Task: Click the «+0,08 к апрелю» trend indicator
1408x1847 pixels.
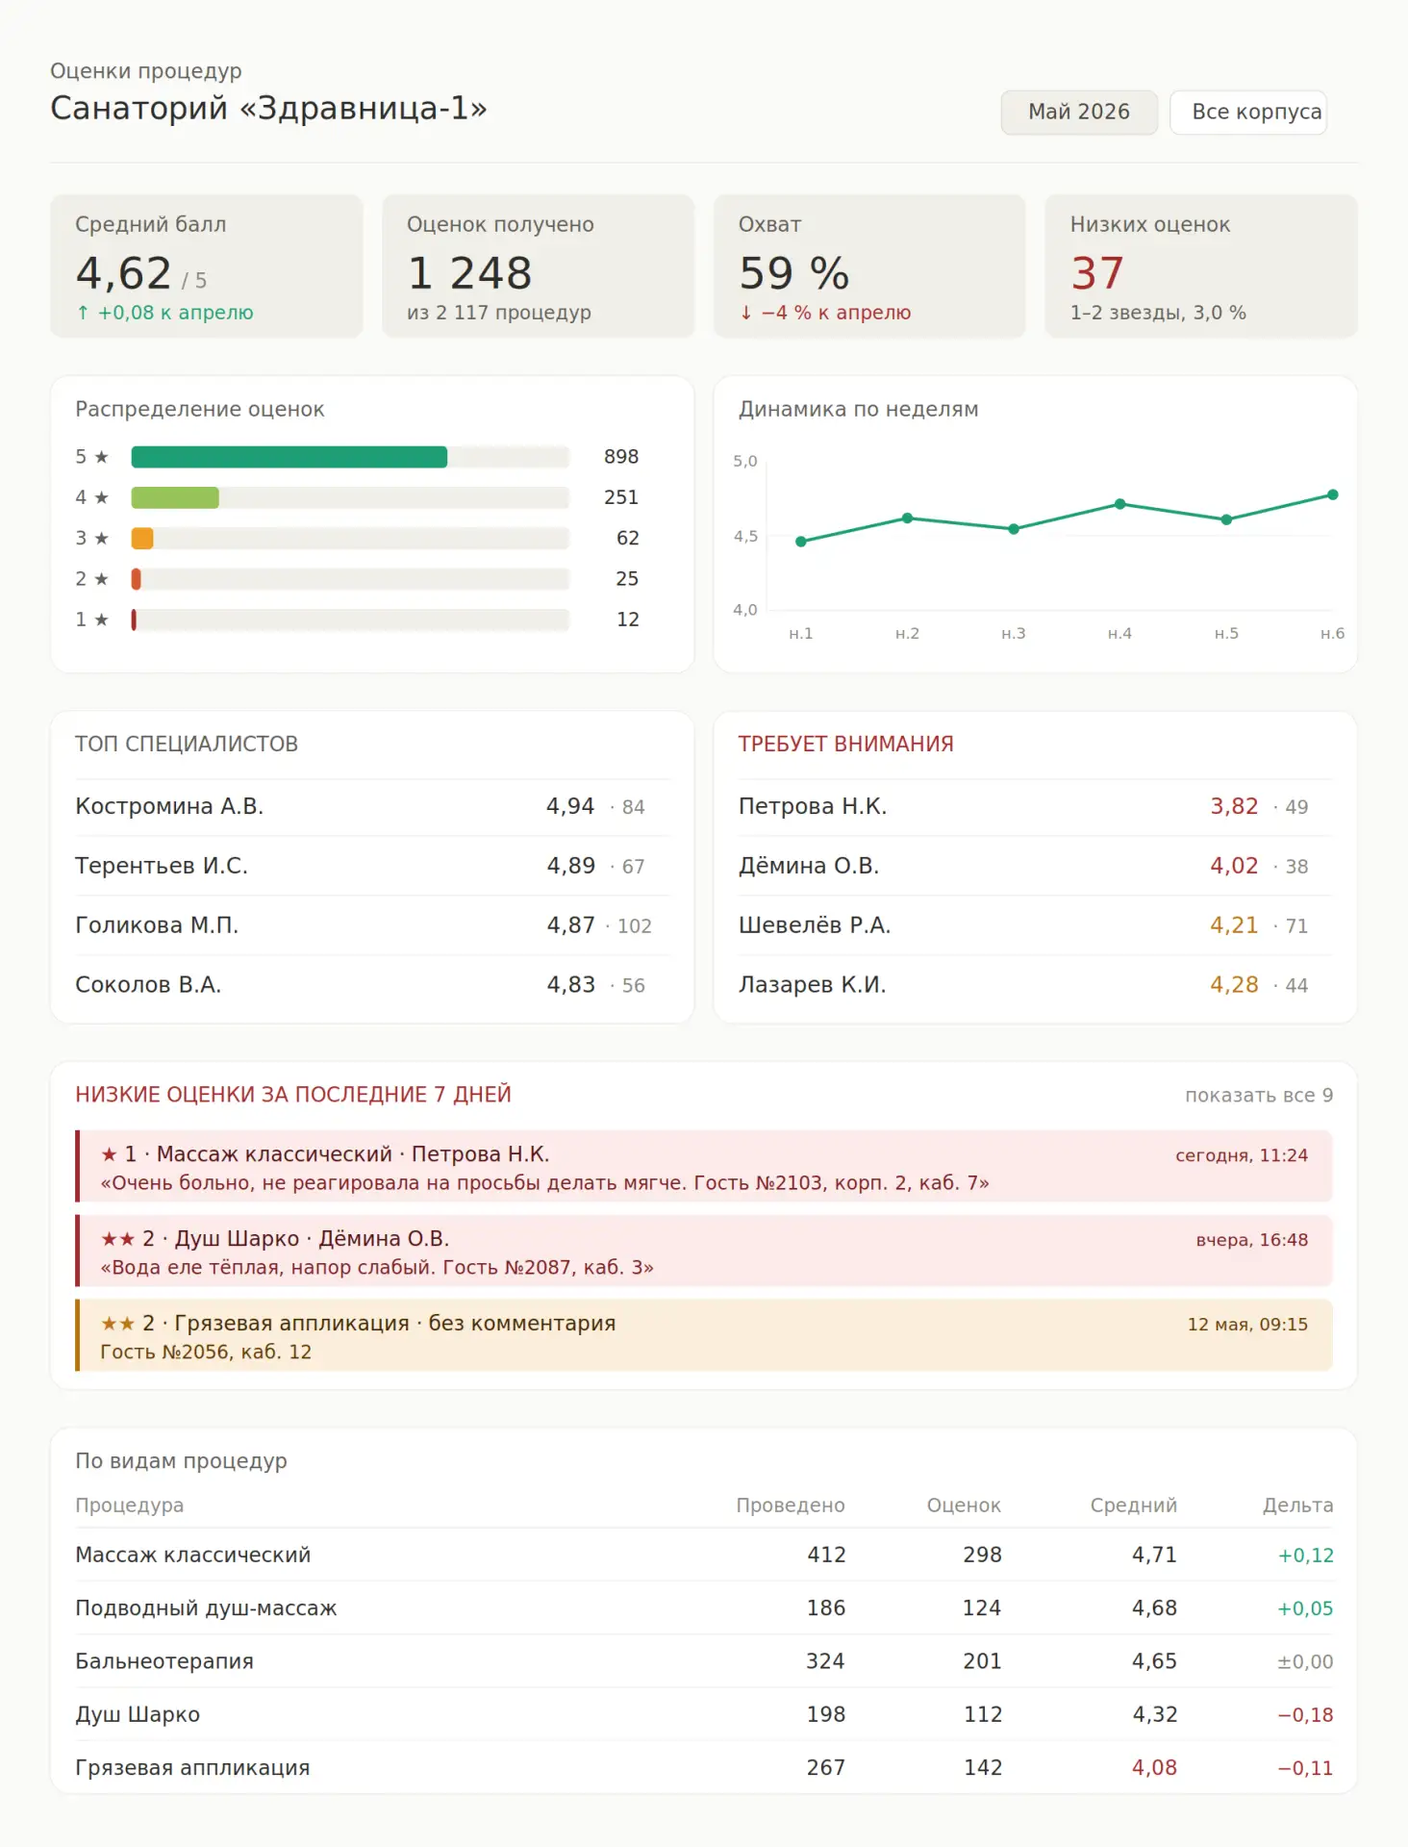Action: (x=164, y=313)
